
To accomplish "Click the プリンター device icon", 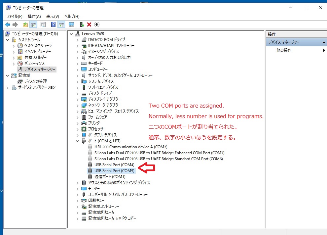I will tap(84, 123).
